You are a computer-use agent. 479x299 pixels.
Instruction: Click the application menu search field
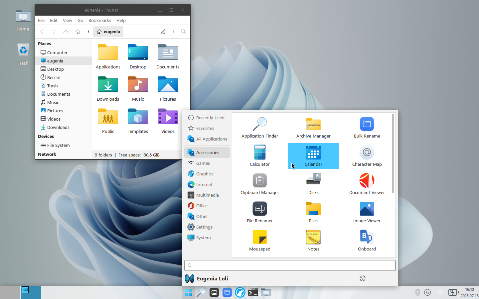coord(290,265)
